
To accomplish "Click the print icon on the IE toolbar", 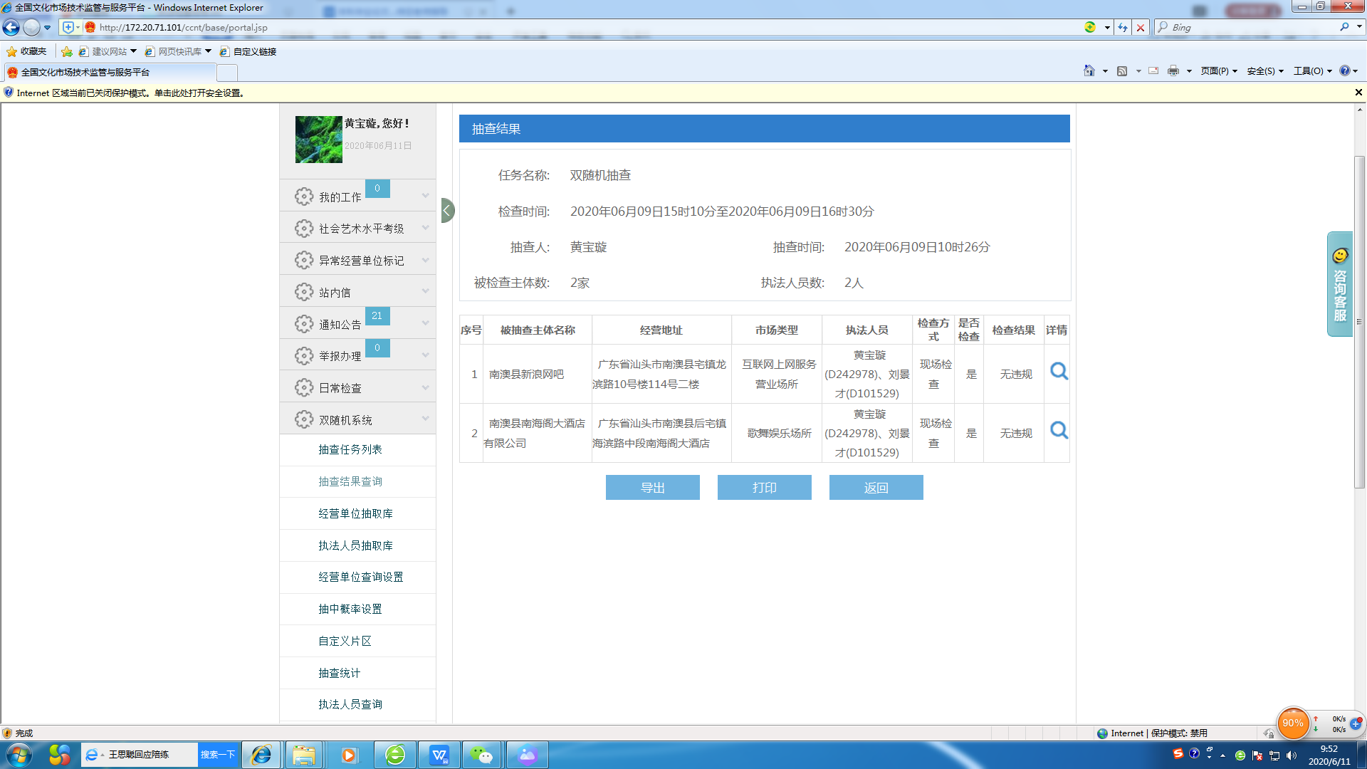I will coord(1173,70).
